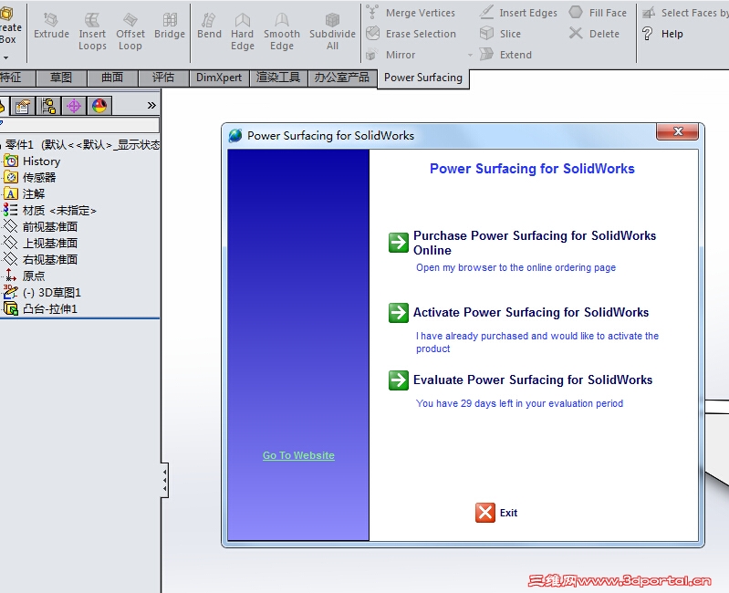This screenshot has width=729, height=593.
Task: Click Evaluate Power Surfacing arrow icon
Action: (x=399, y=380)
